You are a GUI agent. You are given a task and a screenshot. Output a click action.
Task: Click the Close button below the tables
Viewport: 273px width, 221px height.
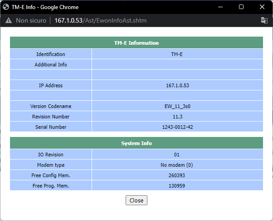[136, 200]
